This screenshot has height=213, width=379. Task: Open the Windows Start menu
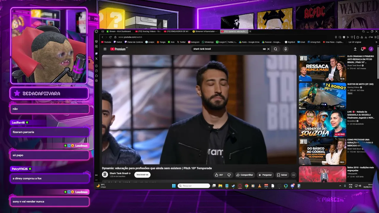(174, 186)
